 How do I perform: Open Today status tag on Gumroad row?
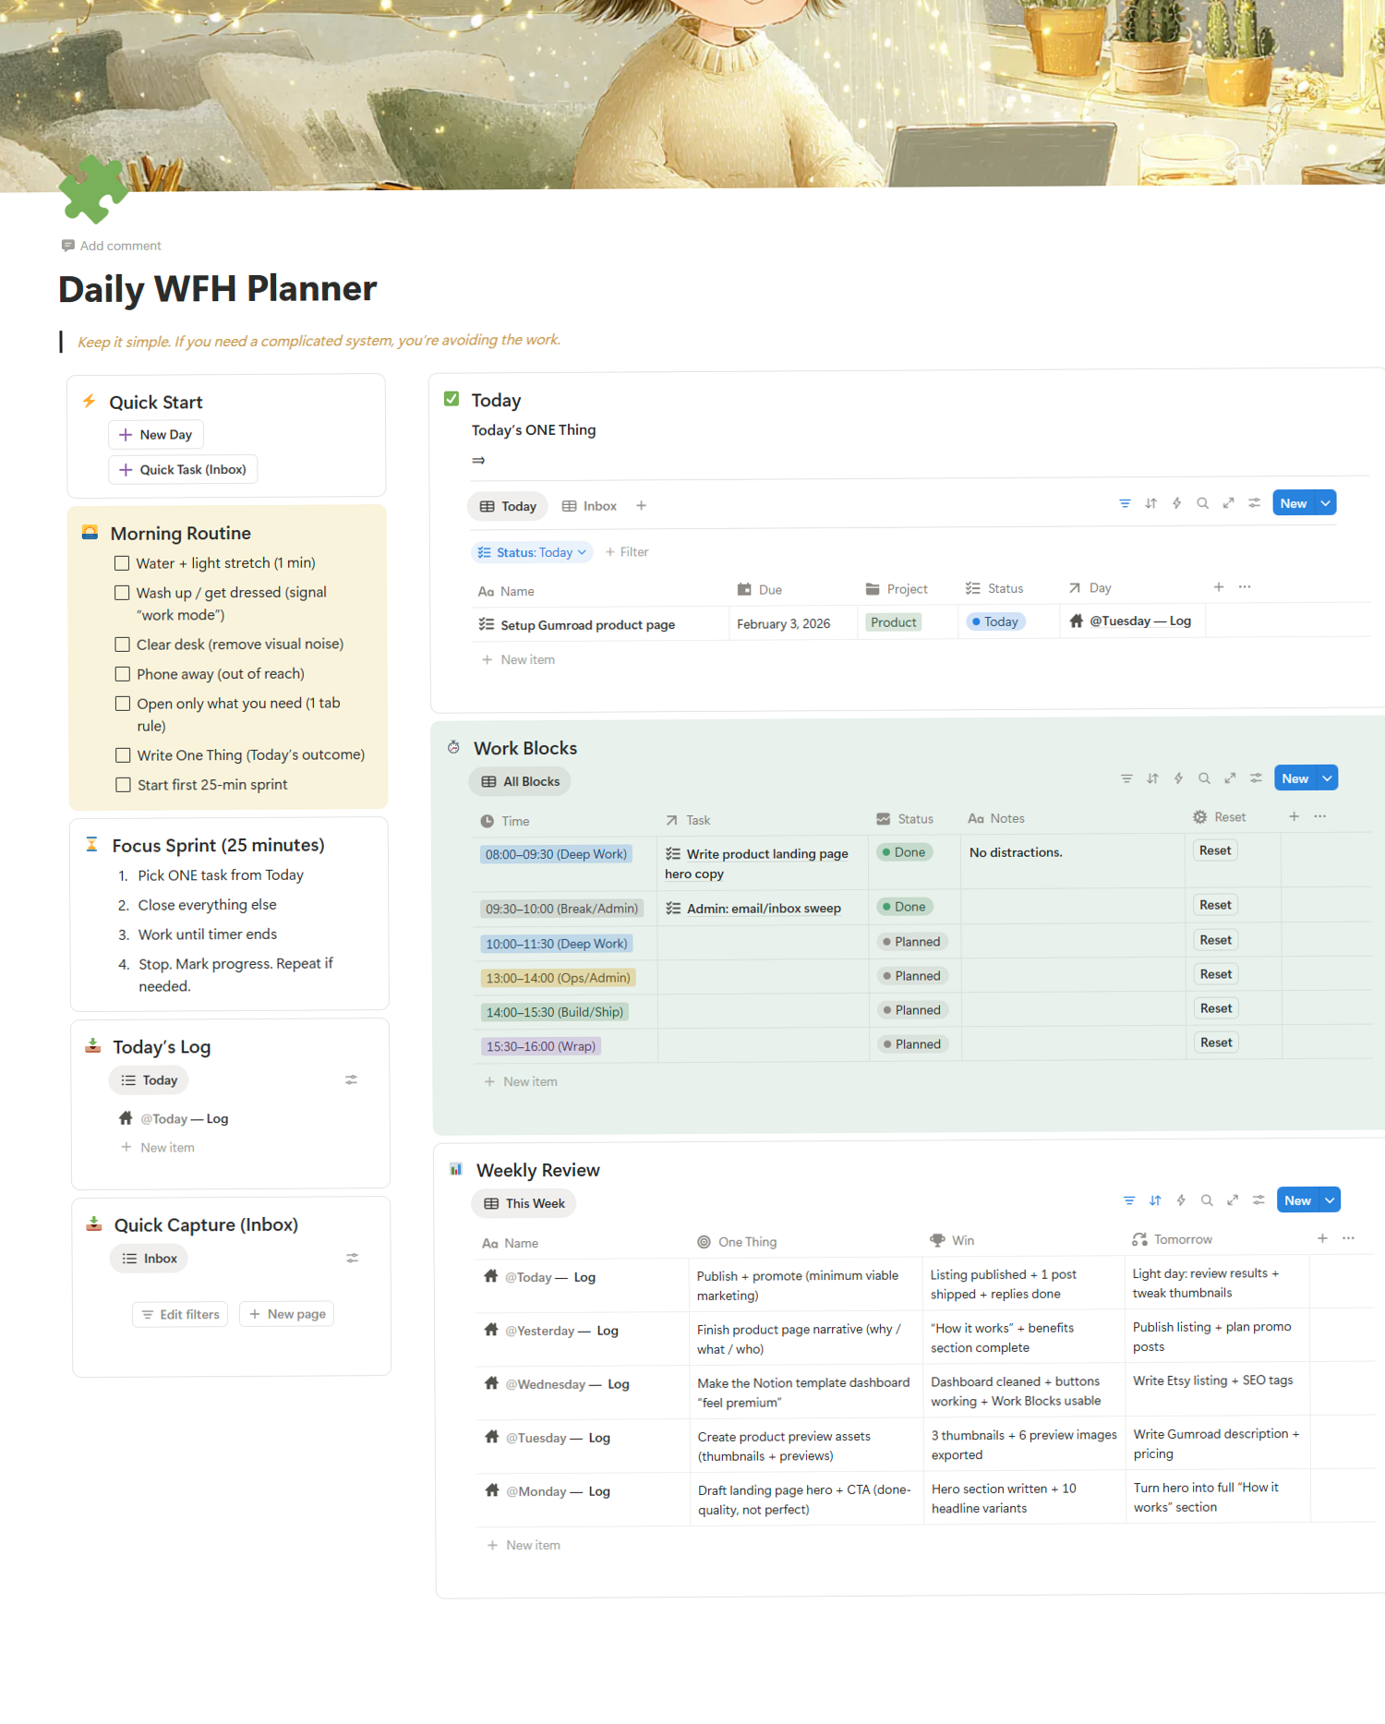(x=995, y=621)
